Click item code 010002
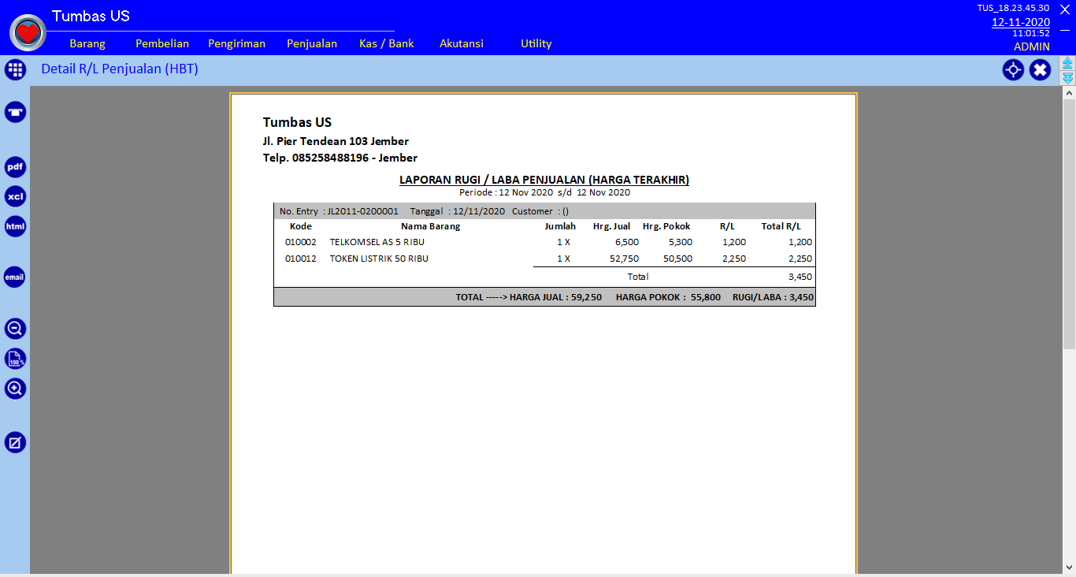Image resolution: width=1076 pixels, height=577 pixels. pos(301,242)
